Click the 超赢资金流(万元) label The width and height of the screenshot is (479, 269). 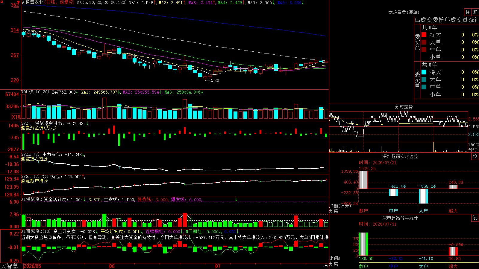pyautogui.click(x=39, y=128)
